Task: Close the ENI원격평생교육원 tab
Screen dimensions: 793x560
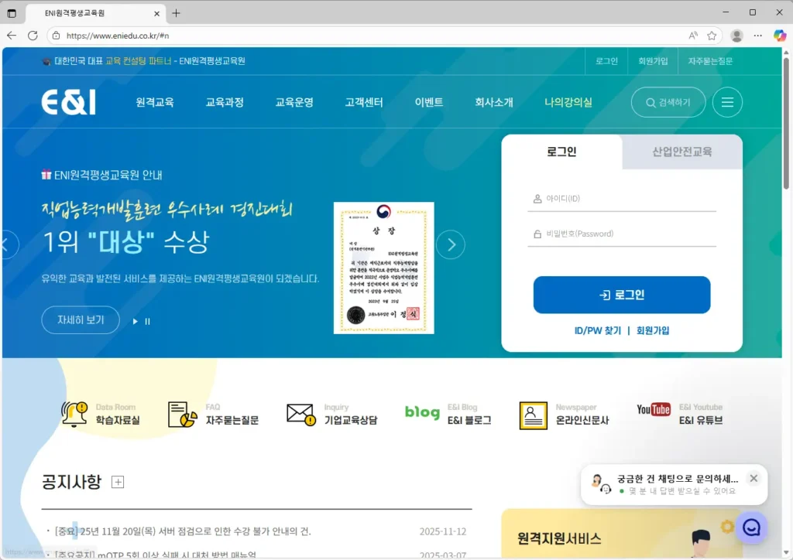Action: click(x=156, y=14)
